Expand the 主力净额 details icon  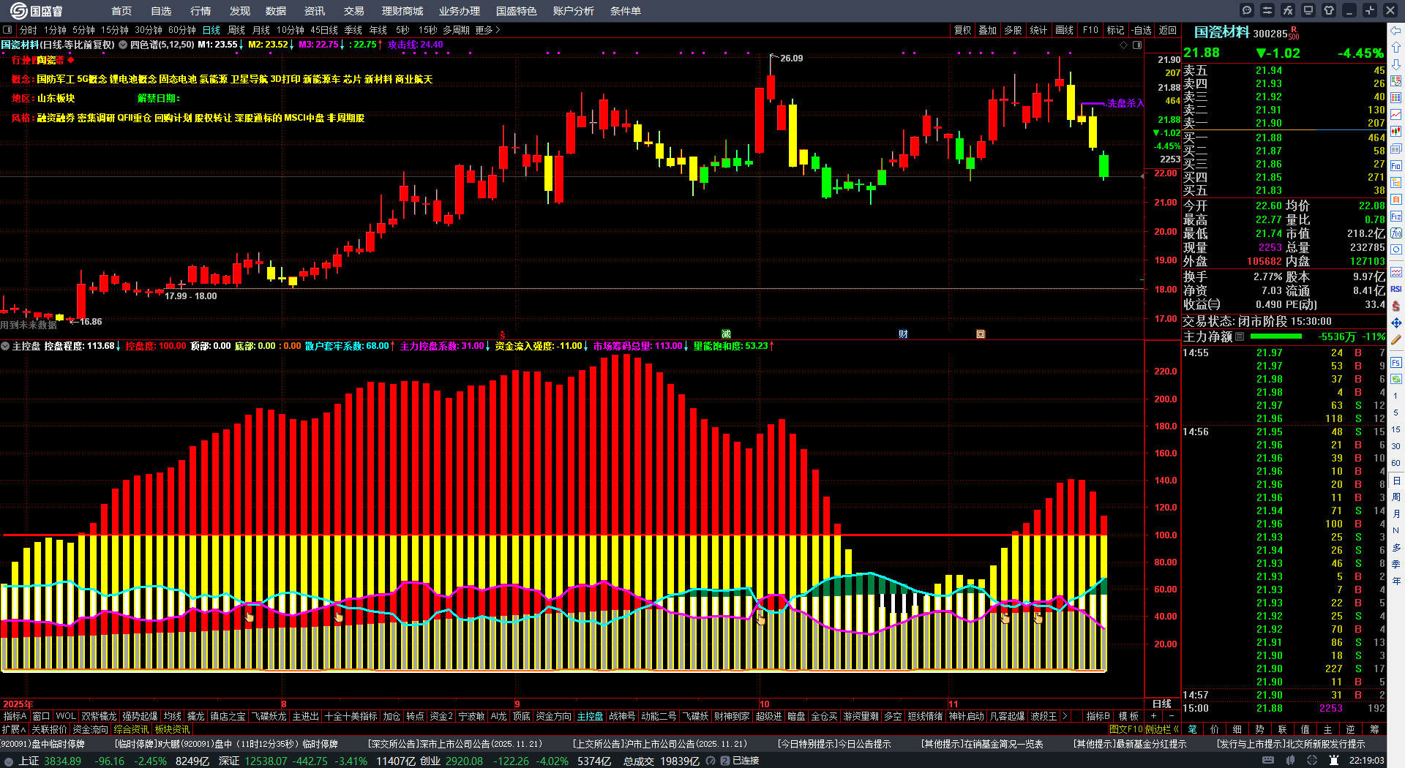point(1240,336)
